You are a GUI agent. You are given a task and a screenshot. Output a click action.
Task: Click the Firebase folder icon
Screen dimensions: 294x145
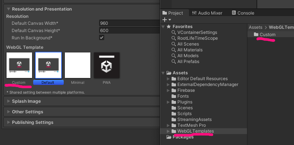(174, 90)
